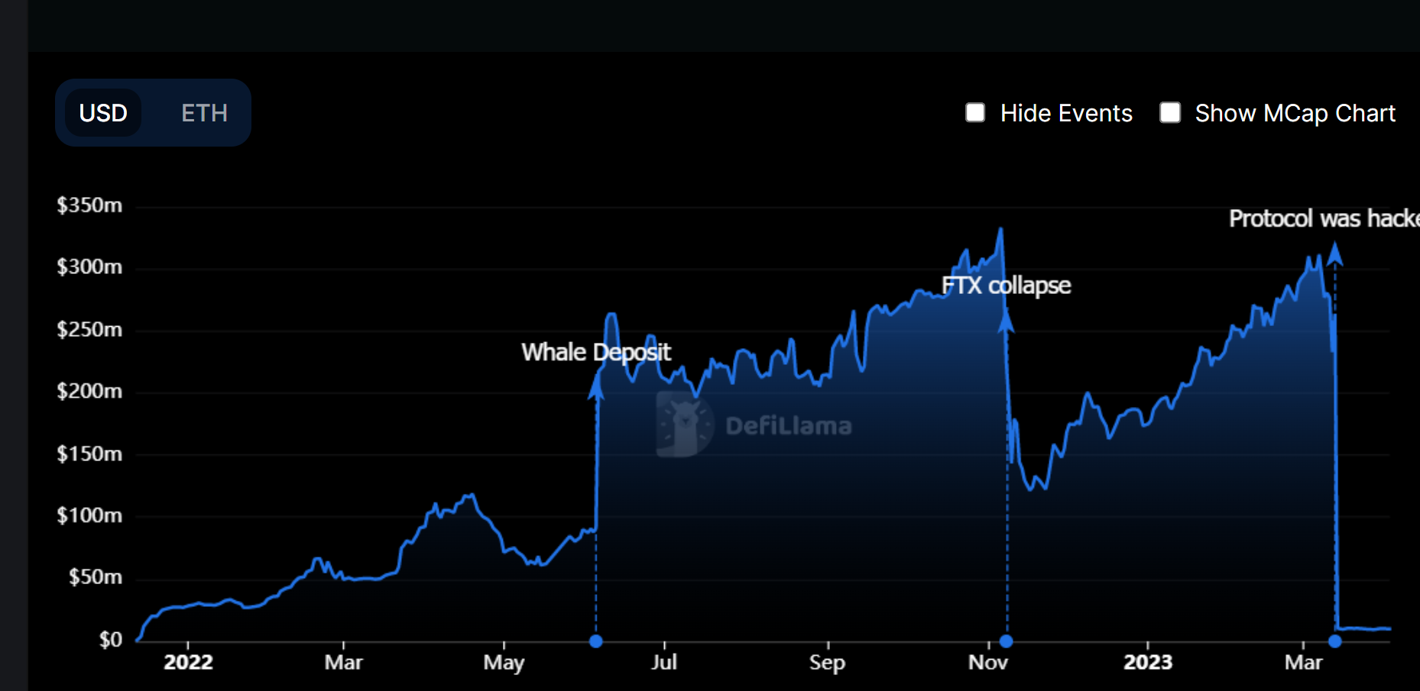Switch chart denomination to ETH
1420x691 pixels.
pos(204,113)
